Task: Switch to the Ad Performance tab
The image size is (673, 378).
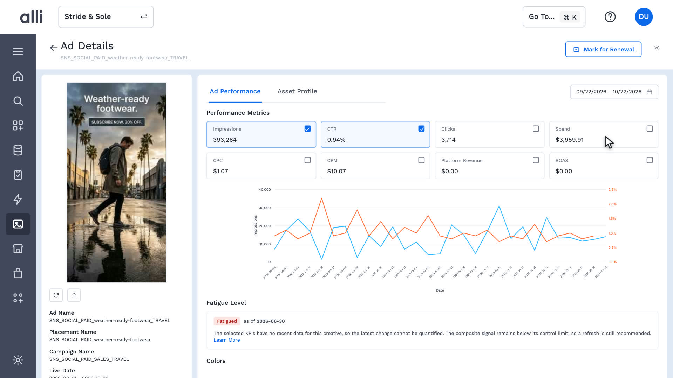Action: click(235, 91)
